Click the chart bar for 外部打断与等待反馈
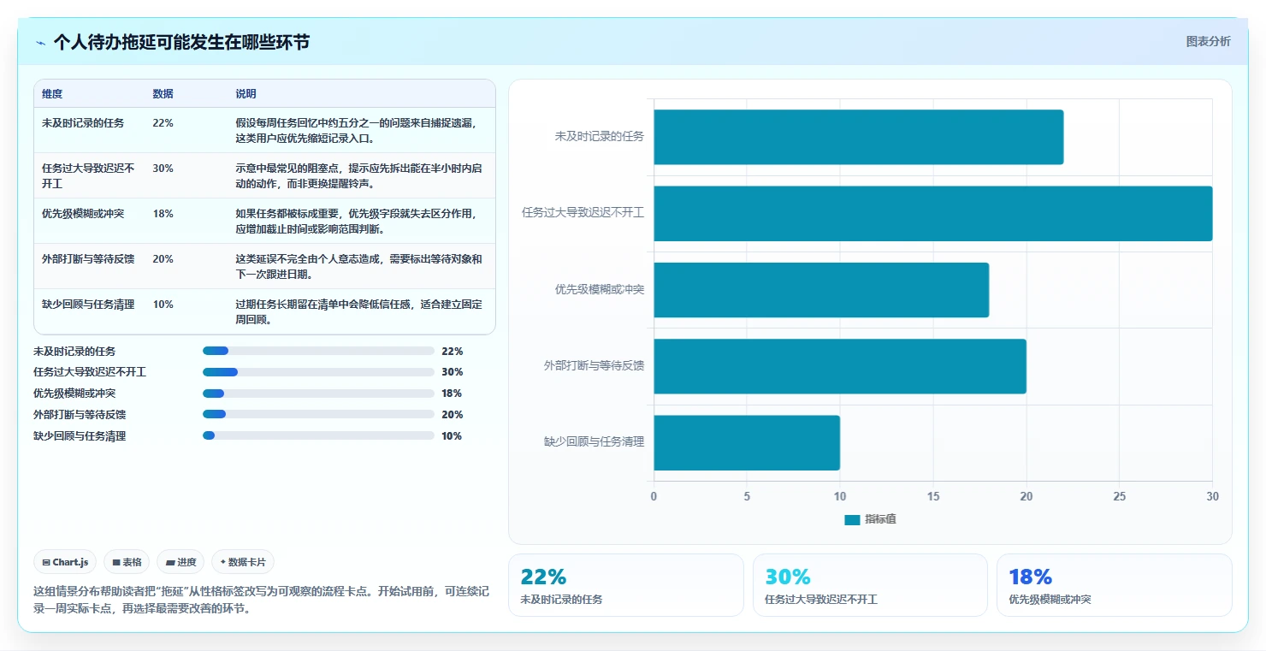This screenshot has width=1266, height=651. (x=840, y=366)
